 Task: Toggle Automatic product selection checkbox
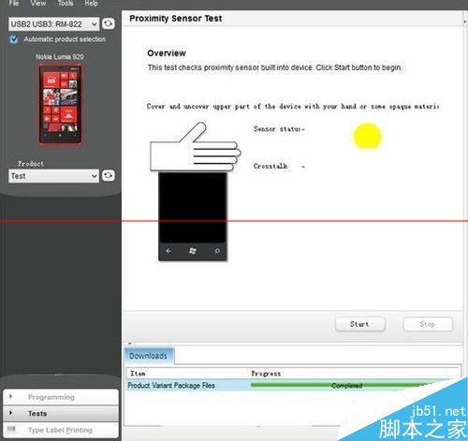(x=14, y=39)
